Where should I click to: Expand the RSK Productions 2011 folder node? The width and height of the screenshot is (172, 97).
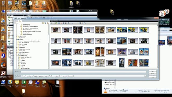tap(17, 52)
